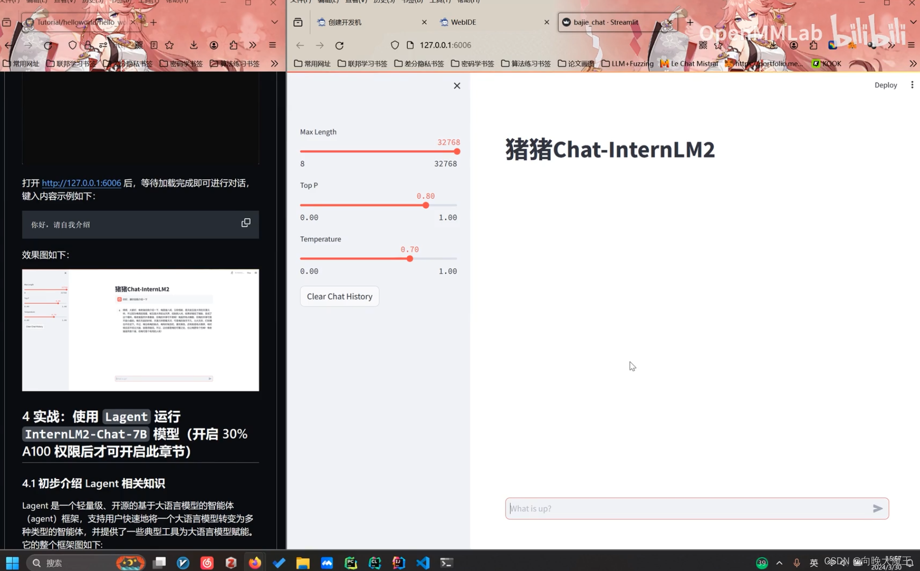Go back in the right browser window
This screenshot has width=920, height=571.
300,45
